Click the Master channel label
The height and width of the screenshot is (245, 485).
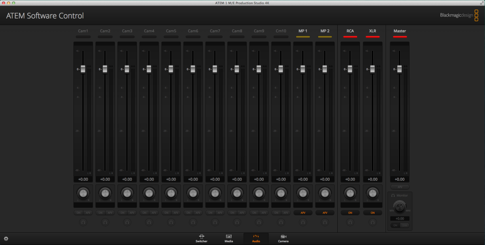tap(400, 31)
